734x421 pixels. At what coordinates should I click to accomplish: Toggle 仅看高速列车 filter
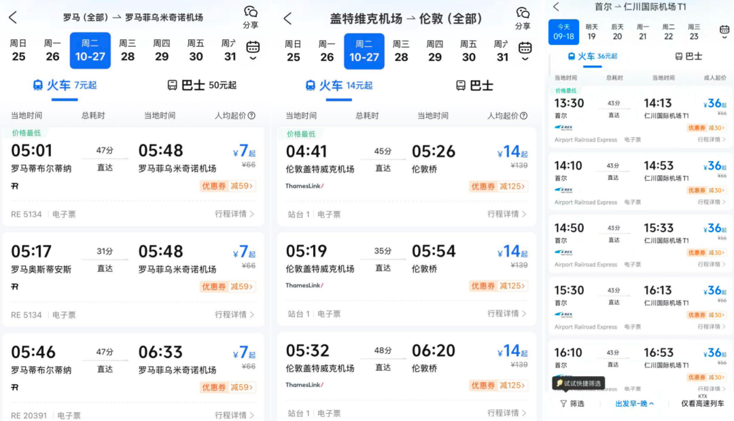pos(702,403)
